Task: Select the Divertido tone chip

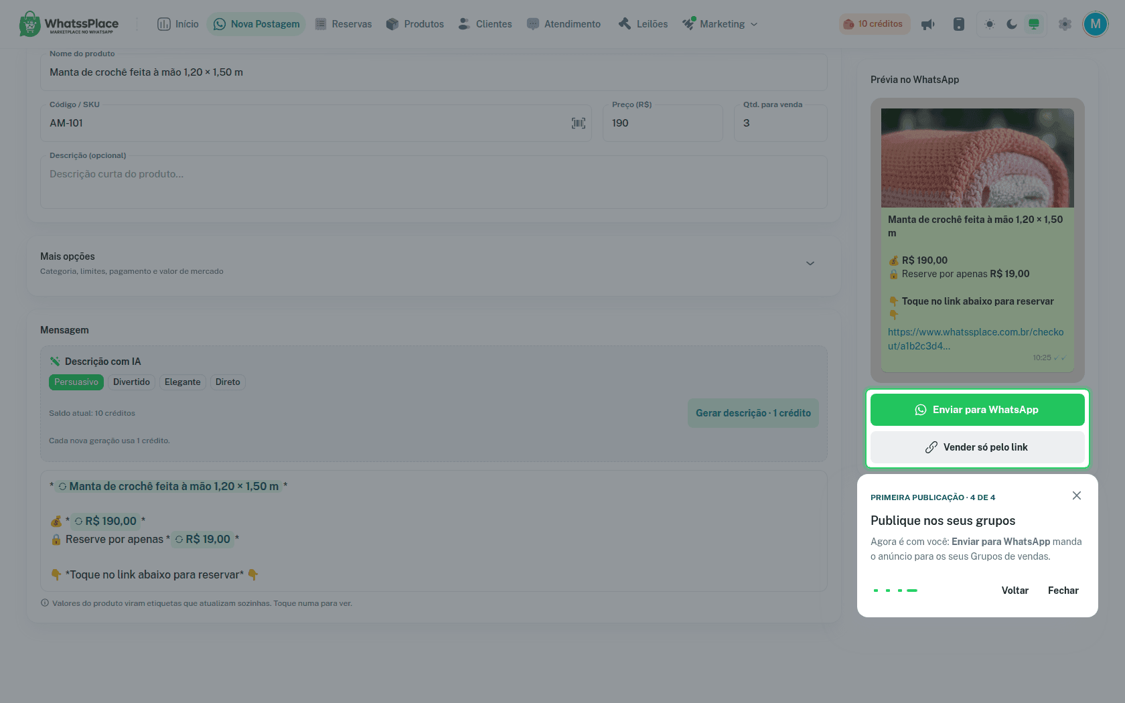Action: click(131, 382)
